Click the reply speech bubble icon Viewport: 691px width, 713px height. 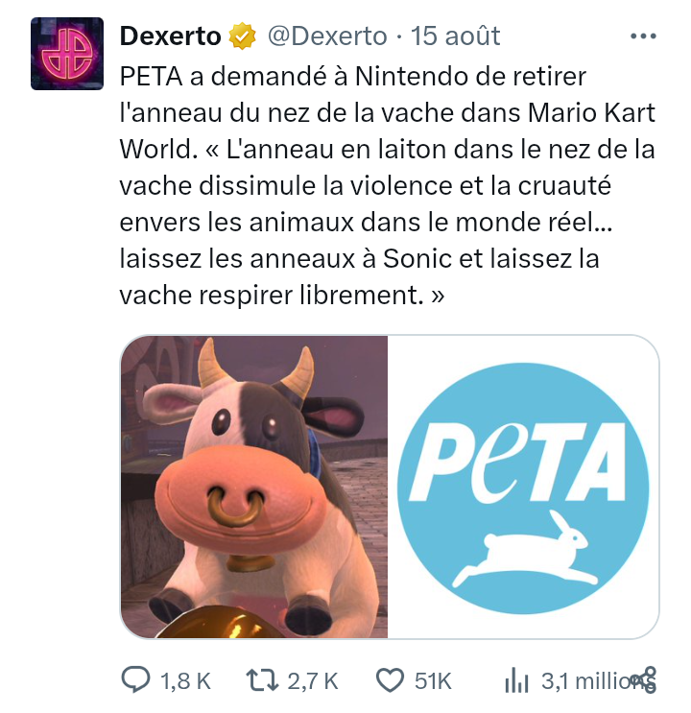click(x=135, y=680)
